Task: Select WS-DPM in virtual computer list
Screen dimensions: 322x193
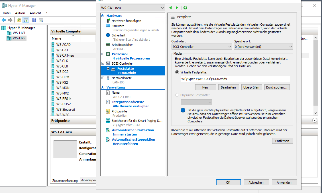Action: pyautogui.click(x=63, y=77)
